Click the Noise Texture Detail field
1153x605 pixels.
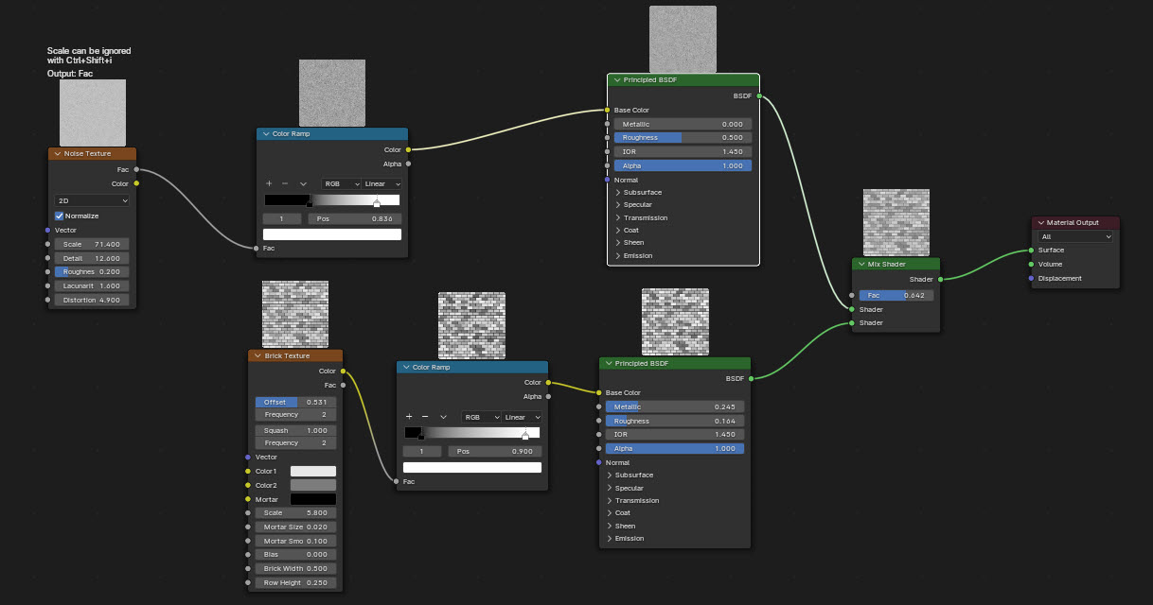point(92,258)
